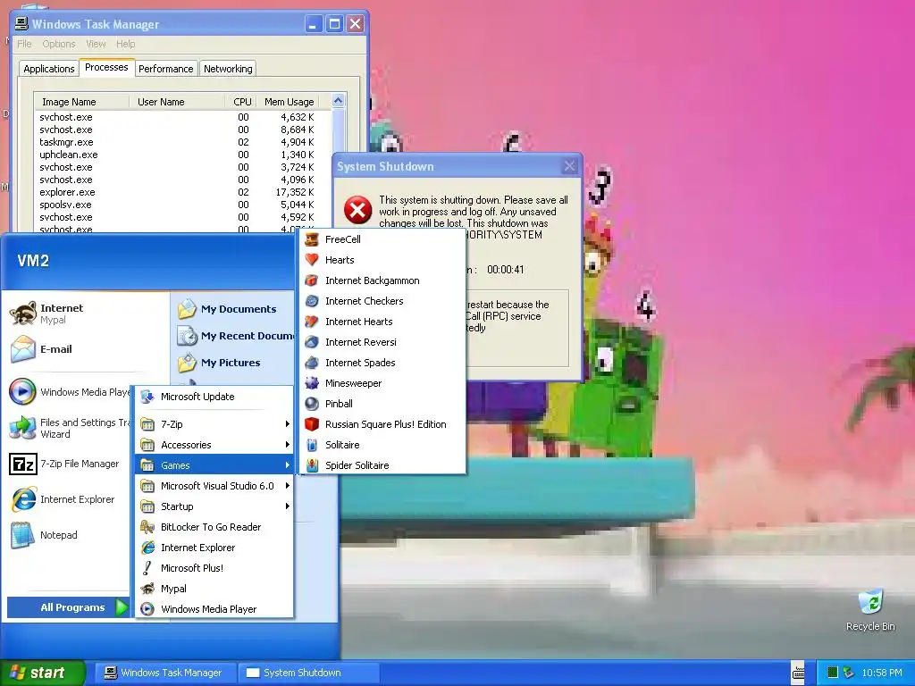Open Task Manager's File menu
The width and height of the screenshot is (915, 686).
coord(24,44)
